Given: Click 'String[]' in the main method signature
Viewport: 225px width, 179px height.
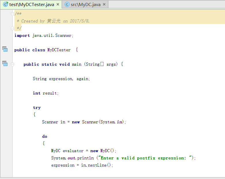Looking at the screenshot, I should click(94, 64).
